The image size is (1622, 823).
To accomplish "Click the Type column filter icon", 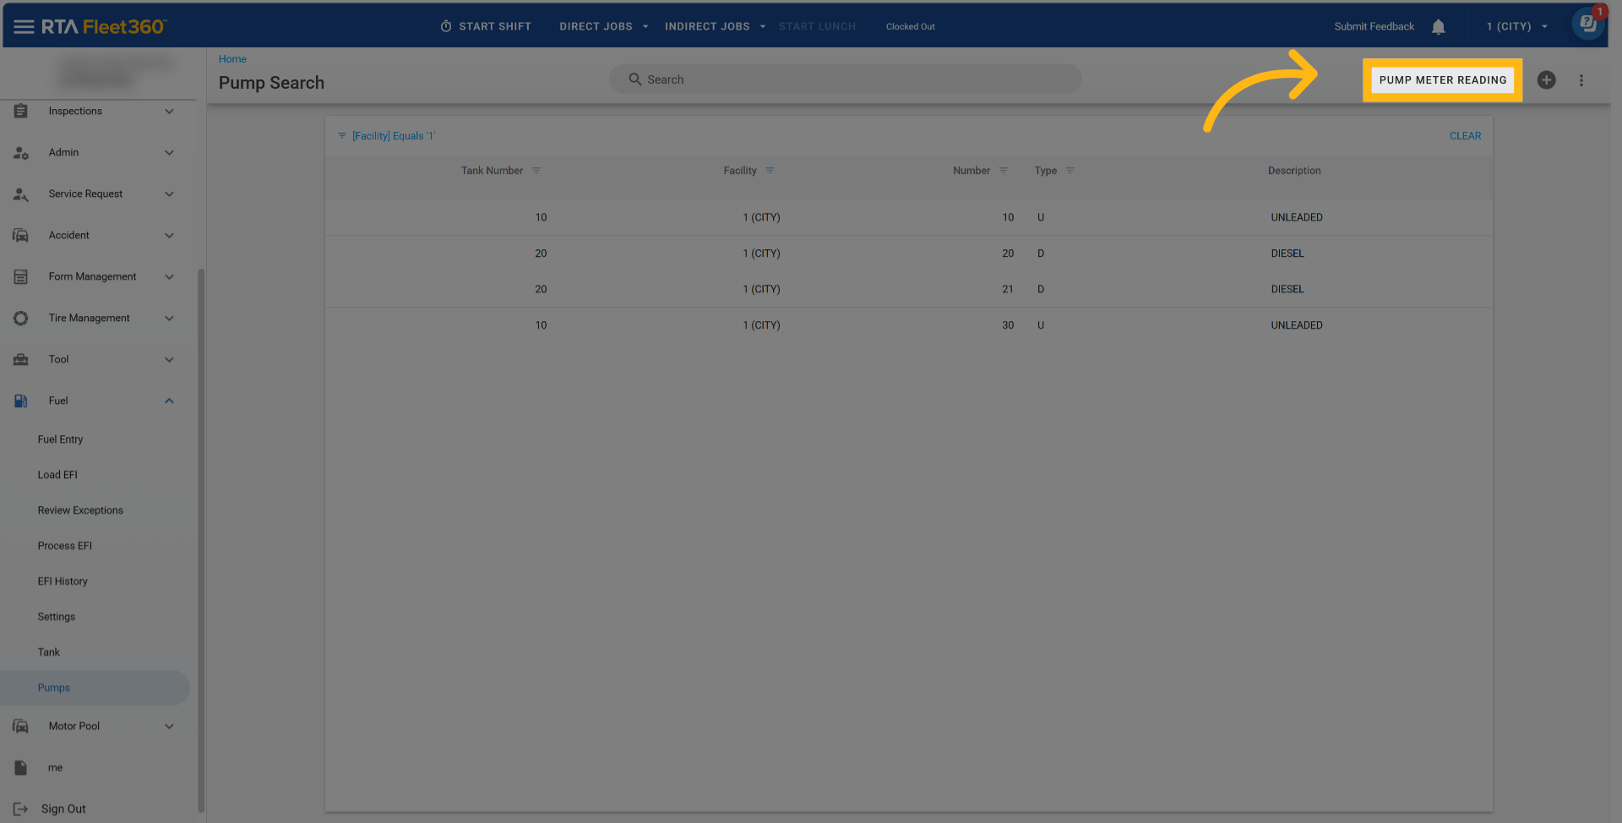I will (1070, 171).
